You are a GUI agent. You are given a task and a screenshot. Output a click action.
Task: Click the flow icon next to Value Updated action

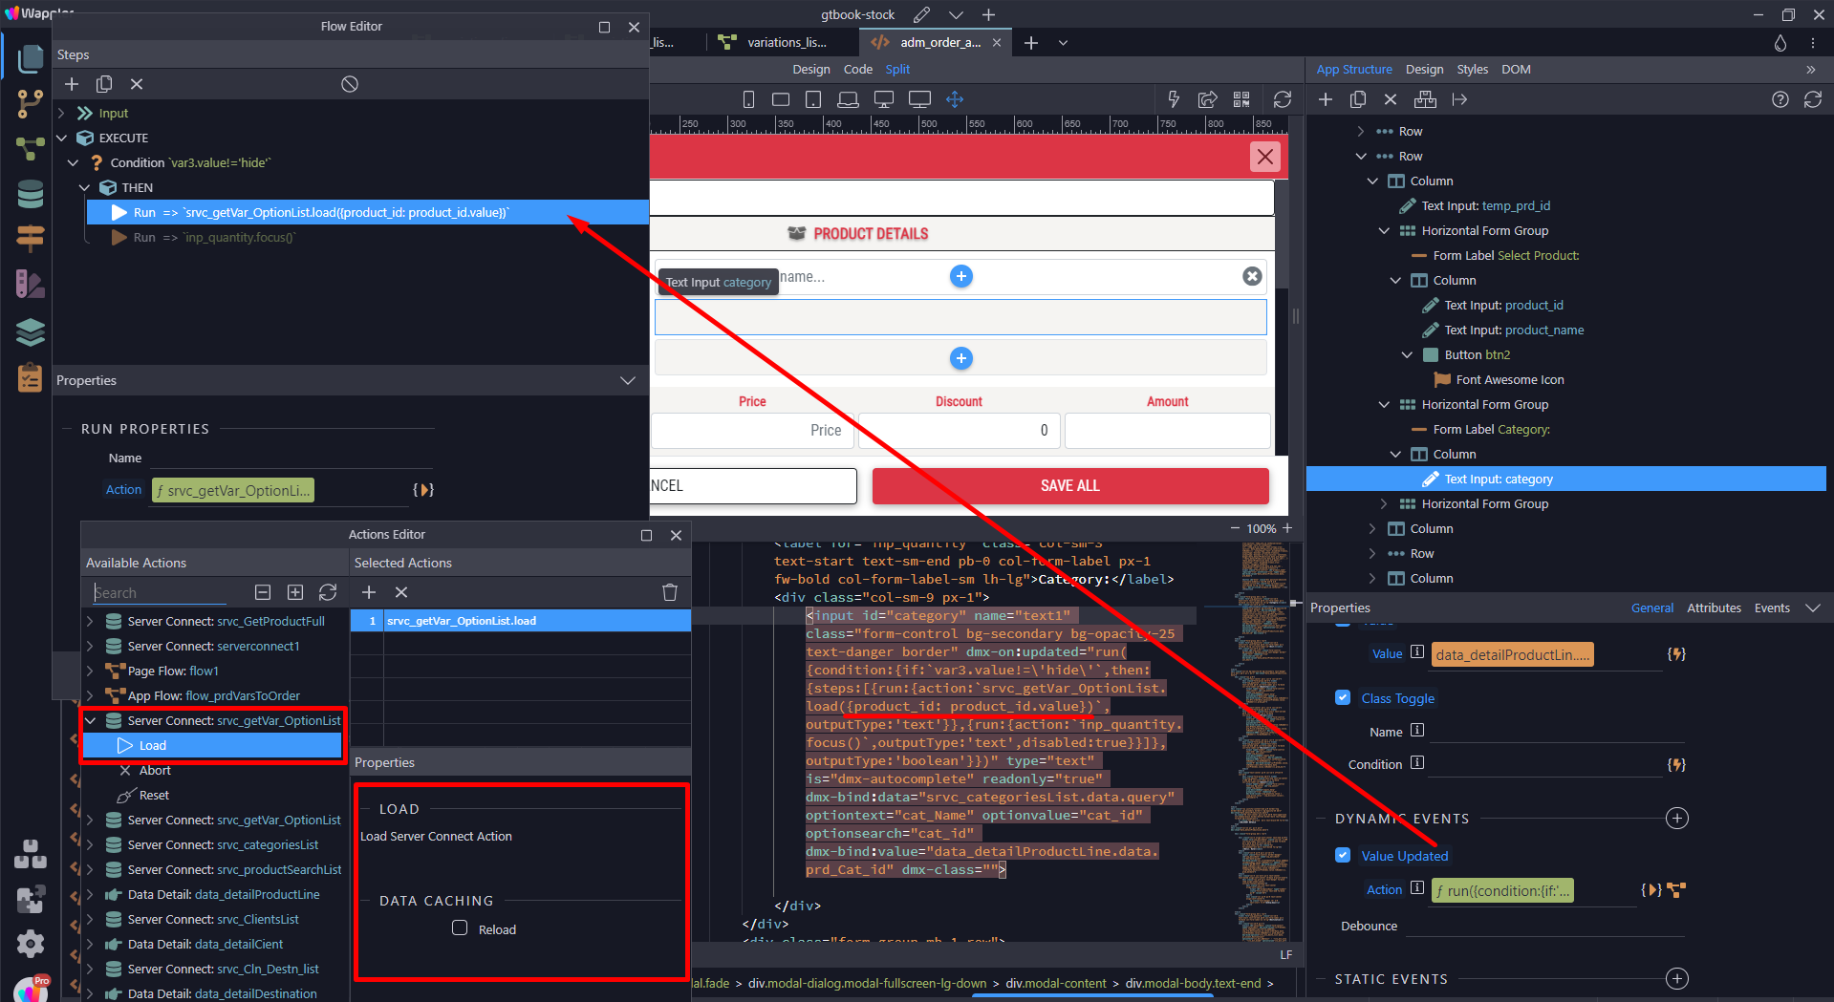tap(1675, 890)
